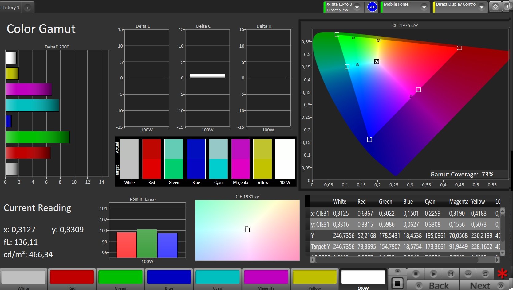Click the refresh arrows icon
Screen dimensions: 513x290
tap(485, 273)
